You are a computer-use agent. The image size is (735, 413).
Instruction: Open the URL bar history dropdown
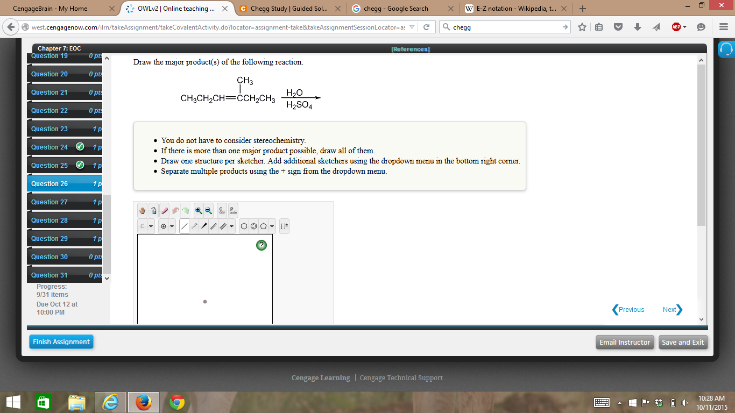tap(412, 27)
